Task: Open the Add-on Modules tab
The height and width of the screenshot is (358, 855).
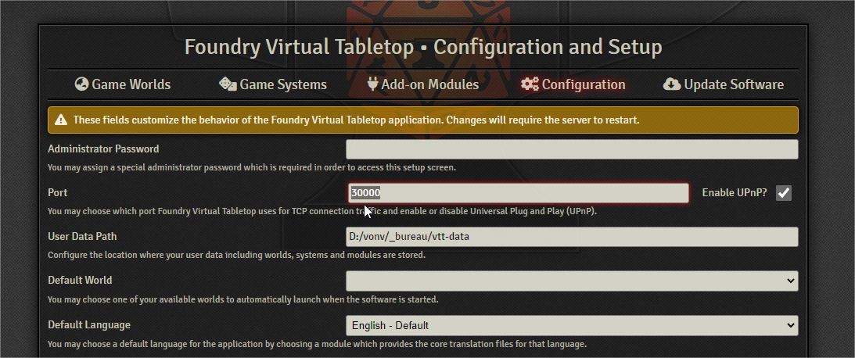Action: pyautogui.click(x=422, y=84)
